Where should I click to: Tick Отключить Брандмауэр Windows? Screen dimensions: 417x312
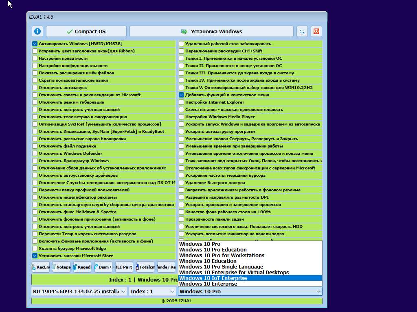(35, 160)
